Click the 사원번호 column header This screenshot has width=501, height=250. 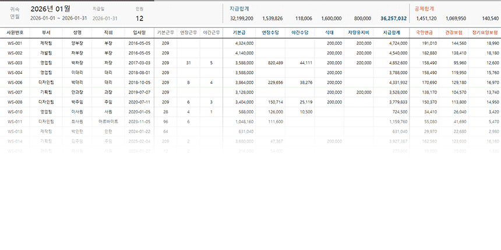point(15,33)
